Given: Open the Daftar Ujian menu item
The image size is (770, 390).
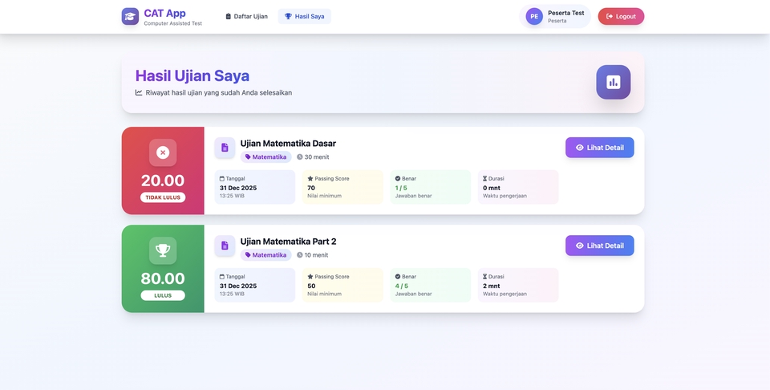Looking at the screenshot, I should (246, 16).
